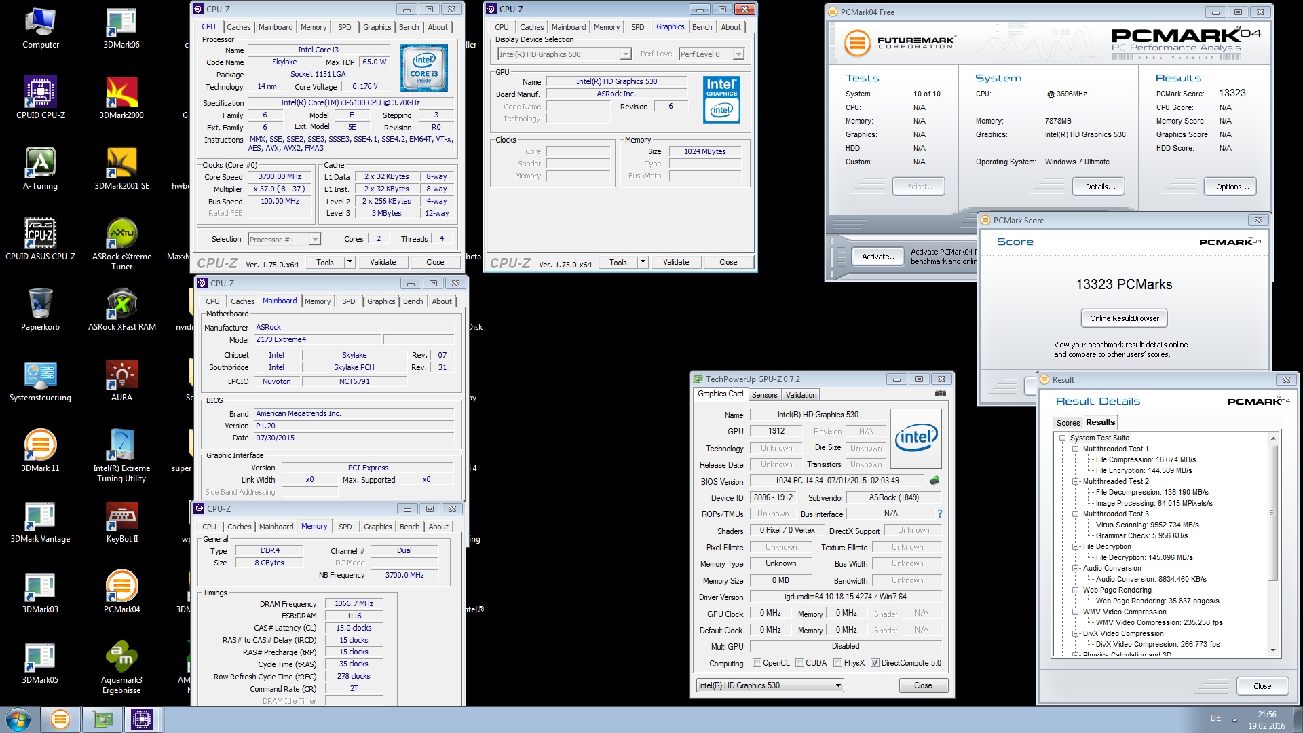The height and width of the screenshot is (733, 1303).
Task: Click the Validate button in the CPU-Z window showing the CPU tab
Action: pos(383,262)
